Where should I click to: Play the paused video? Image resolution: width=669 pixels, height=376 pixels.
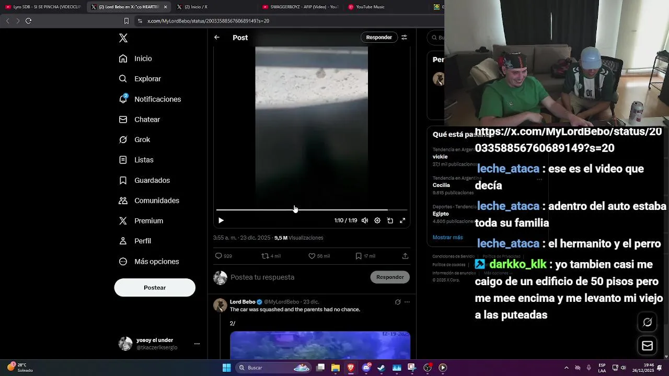point(221,220)
